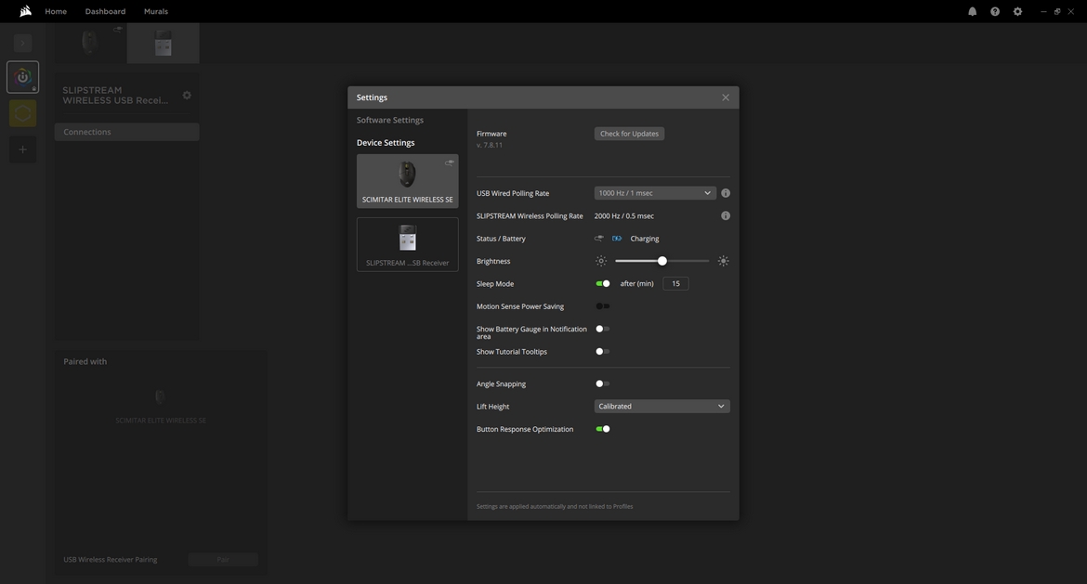Toggle Motion Sense Power Saving
The width and height of the screenshot is (1087, 584).
(x=602, y=306)
